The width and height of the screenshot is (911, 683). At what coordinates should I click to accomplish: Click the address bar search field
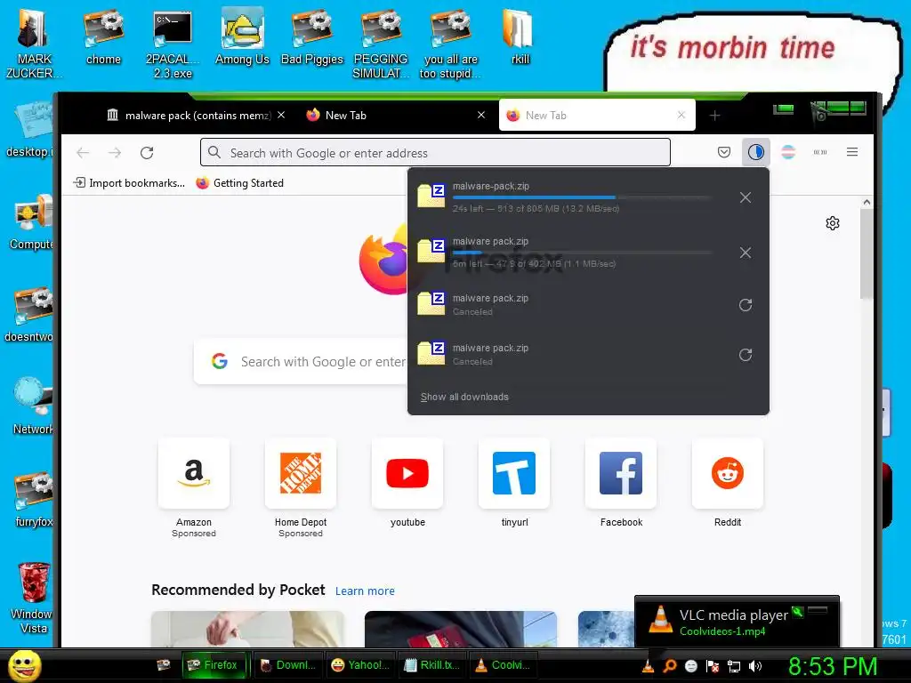[435, 153]
